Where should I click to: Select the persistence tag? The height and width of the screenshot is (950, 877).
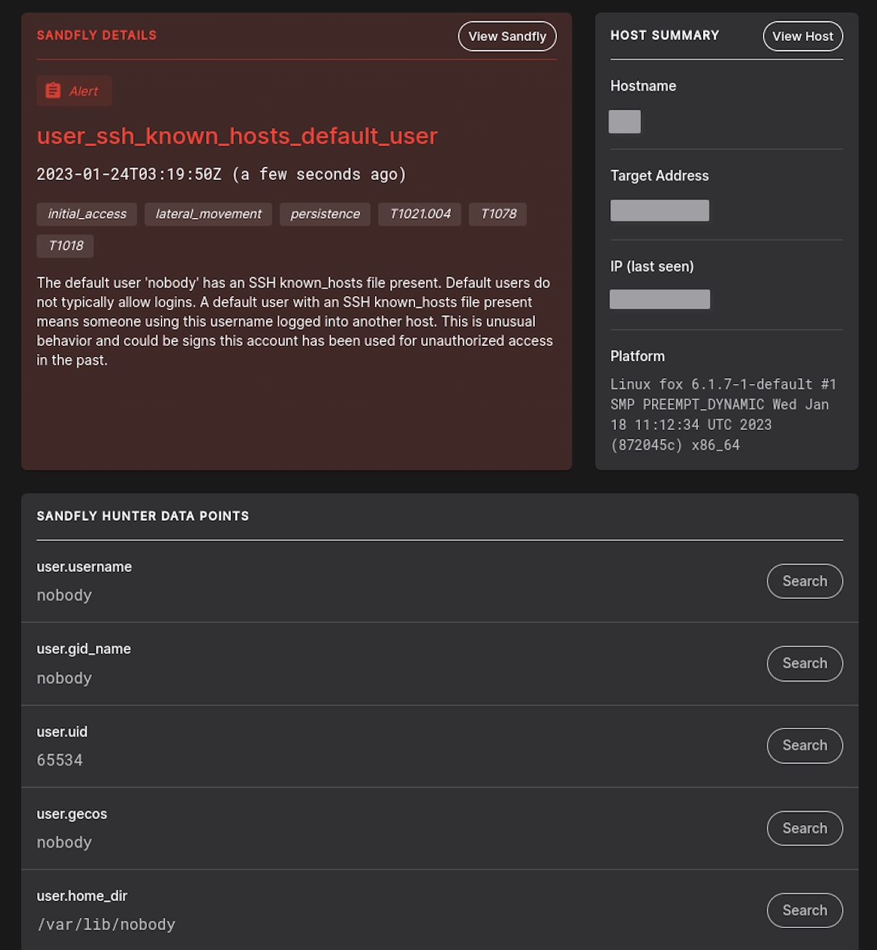tap(324, 214)
